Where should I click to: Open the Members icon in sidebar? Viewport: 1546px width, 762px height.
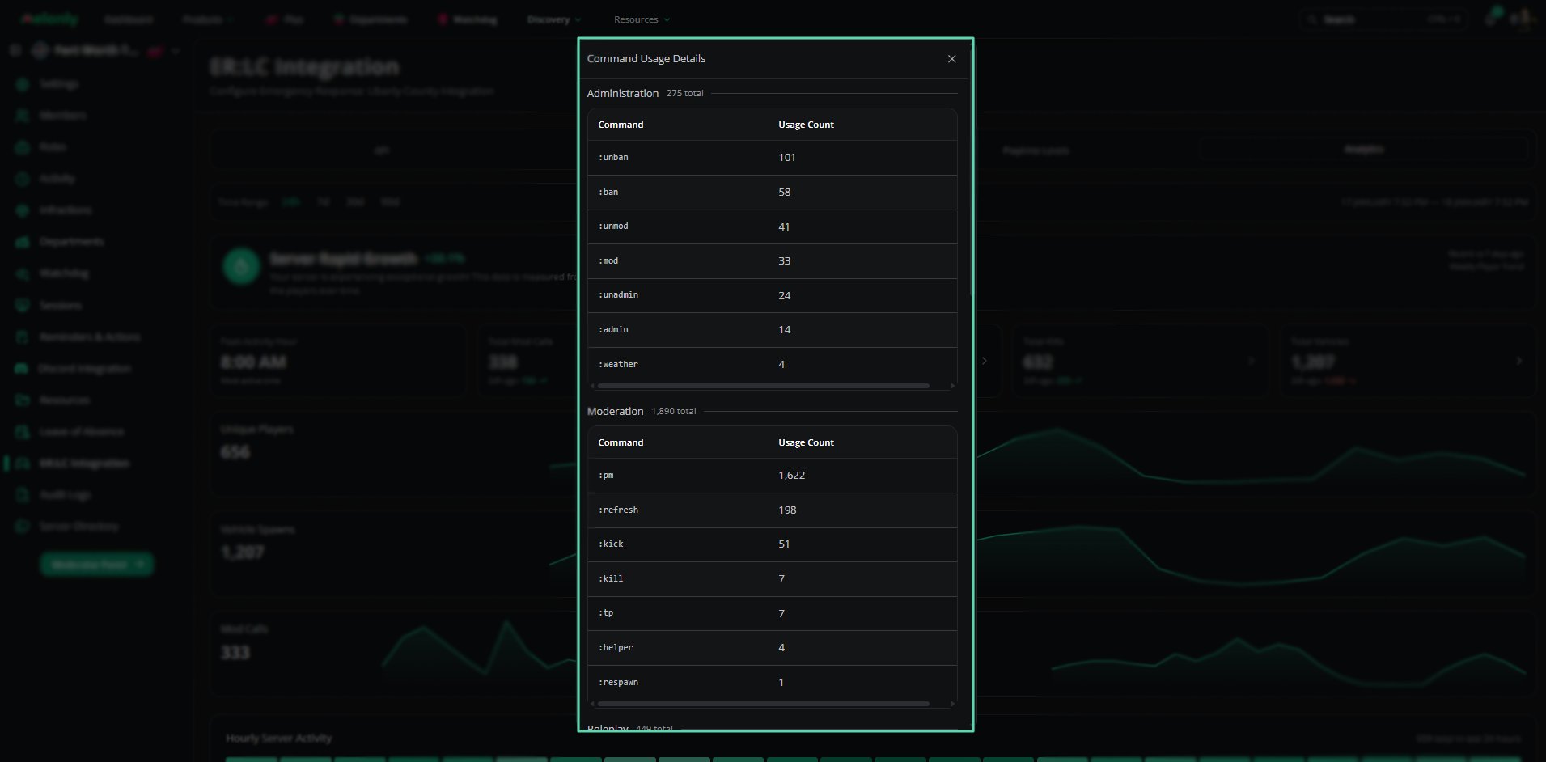(22, 116)
